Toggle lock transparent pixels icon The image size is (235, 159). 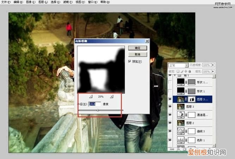[178, 71]
